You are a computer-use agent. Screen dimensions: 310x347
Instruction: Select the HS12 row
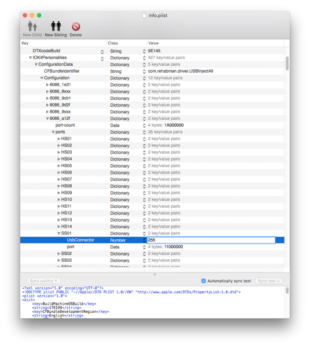pos(152,213)
